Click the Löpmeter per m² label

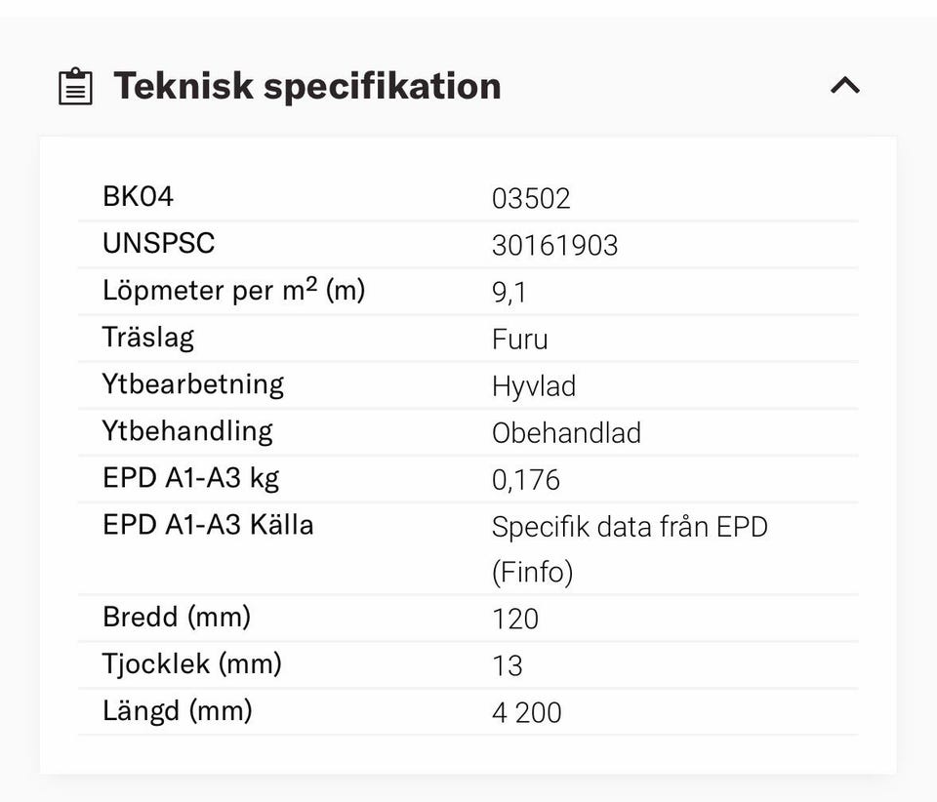pyautogui.click(x=233, y=291)
